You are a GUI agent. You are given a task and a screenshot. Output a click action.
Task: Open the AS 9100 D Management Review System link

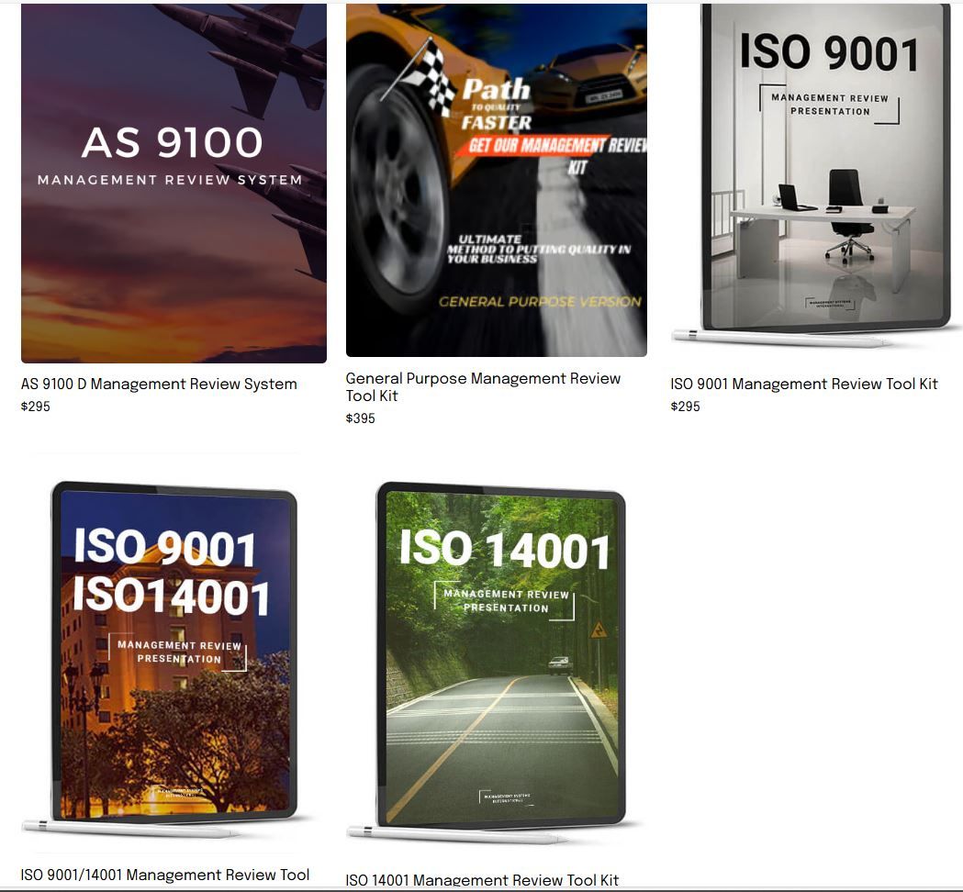tap(158, 385)
